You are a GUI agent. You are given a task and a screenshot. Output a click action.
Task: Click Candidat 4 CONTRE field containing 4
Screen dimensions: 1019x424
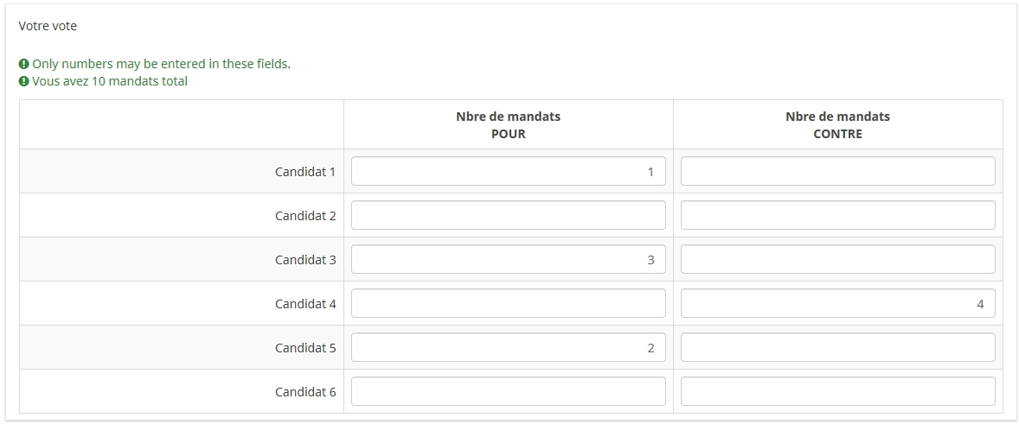837,303
